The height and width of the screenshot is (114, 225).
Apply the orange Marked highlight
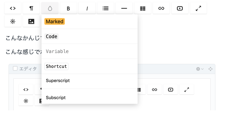(x=55, y=22)
